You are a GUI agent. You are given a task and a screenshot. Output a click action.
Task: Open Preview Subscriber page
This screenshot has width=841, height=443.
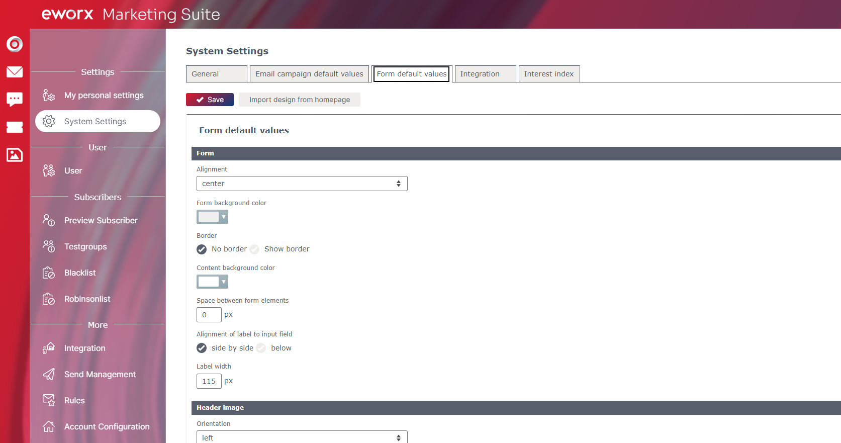(101, 220)
